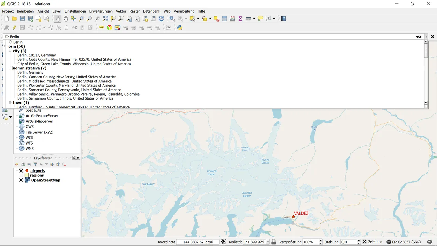This screenshot has width=437, height=246.
Task: Open the Vektor menu
Action: [121, 11]
